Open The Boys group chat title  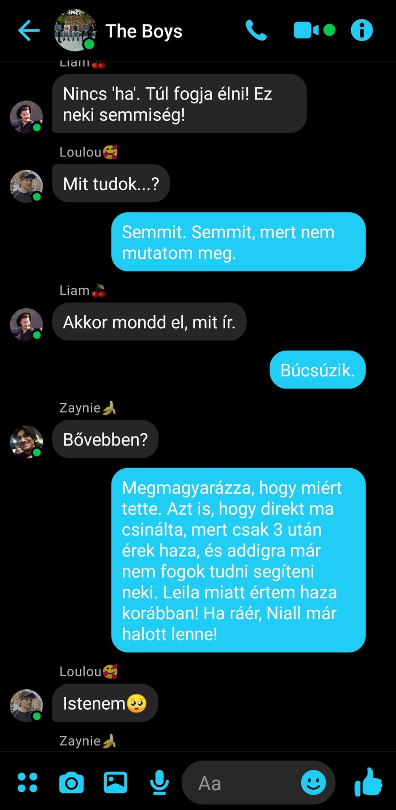coord(144,31)
